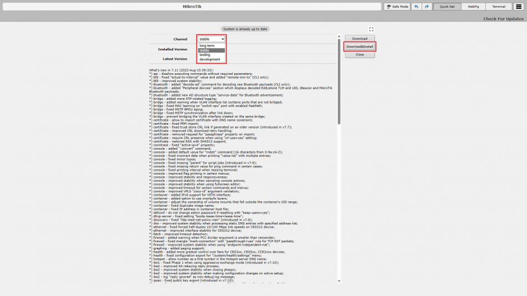Select 'long term' channel option
Image resolution: width=527 pixels, height=296 pixels.
pyautogui.click(x=207, y=45)
